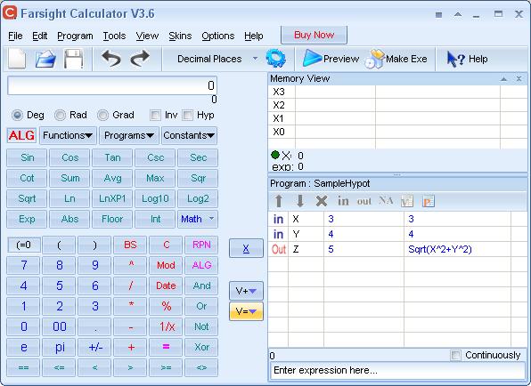Select the Sqrt(X^2+Y^2) formula cell

click(457, 249)
